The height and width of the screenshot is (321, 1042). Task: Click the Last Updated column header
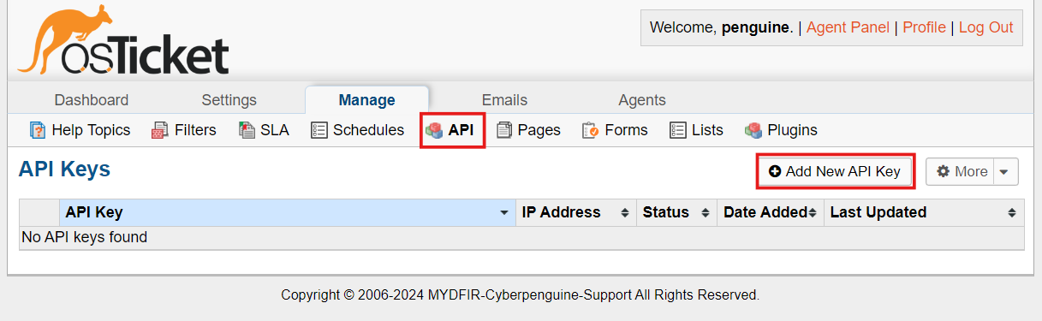coord(924,212)
